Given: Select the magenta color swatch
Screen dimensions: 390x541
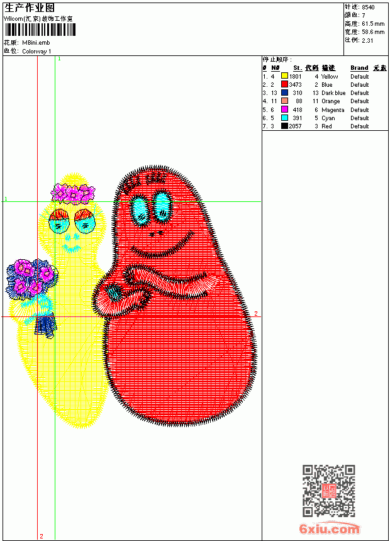Looking at the screenshot, I should [284, 109].
